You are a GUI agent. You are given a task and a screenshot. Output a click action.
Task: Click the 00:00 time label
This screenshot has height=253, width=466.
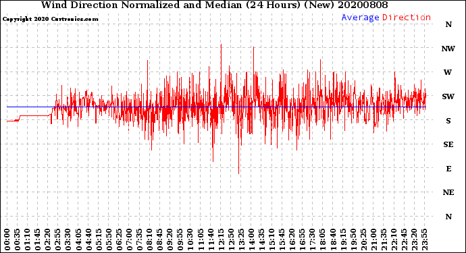(7, 240)
